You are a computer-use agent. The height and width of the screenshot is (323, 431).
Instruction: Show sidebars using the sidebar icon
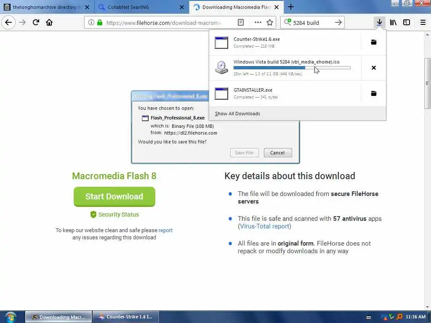(407, 23)
